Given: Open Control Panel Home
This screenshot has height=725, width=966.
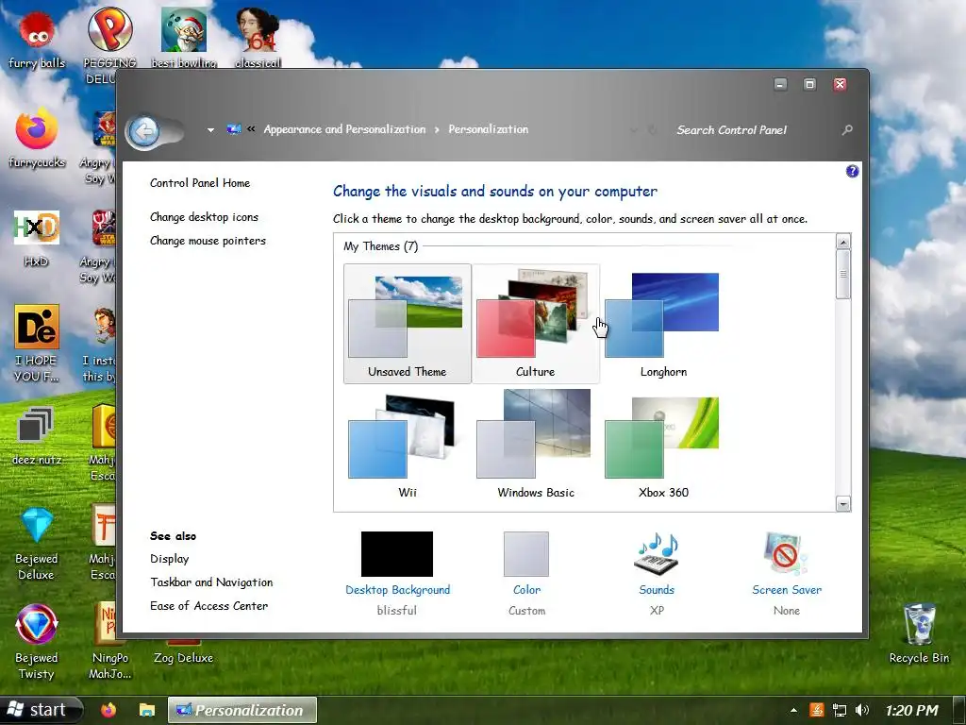Looking at the screenshot, I should [200, 183].
